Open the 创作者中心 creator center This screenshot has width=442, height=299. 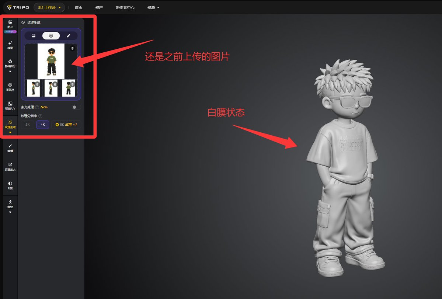(x=125, y=8)
